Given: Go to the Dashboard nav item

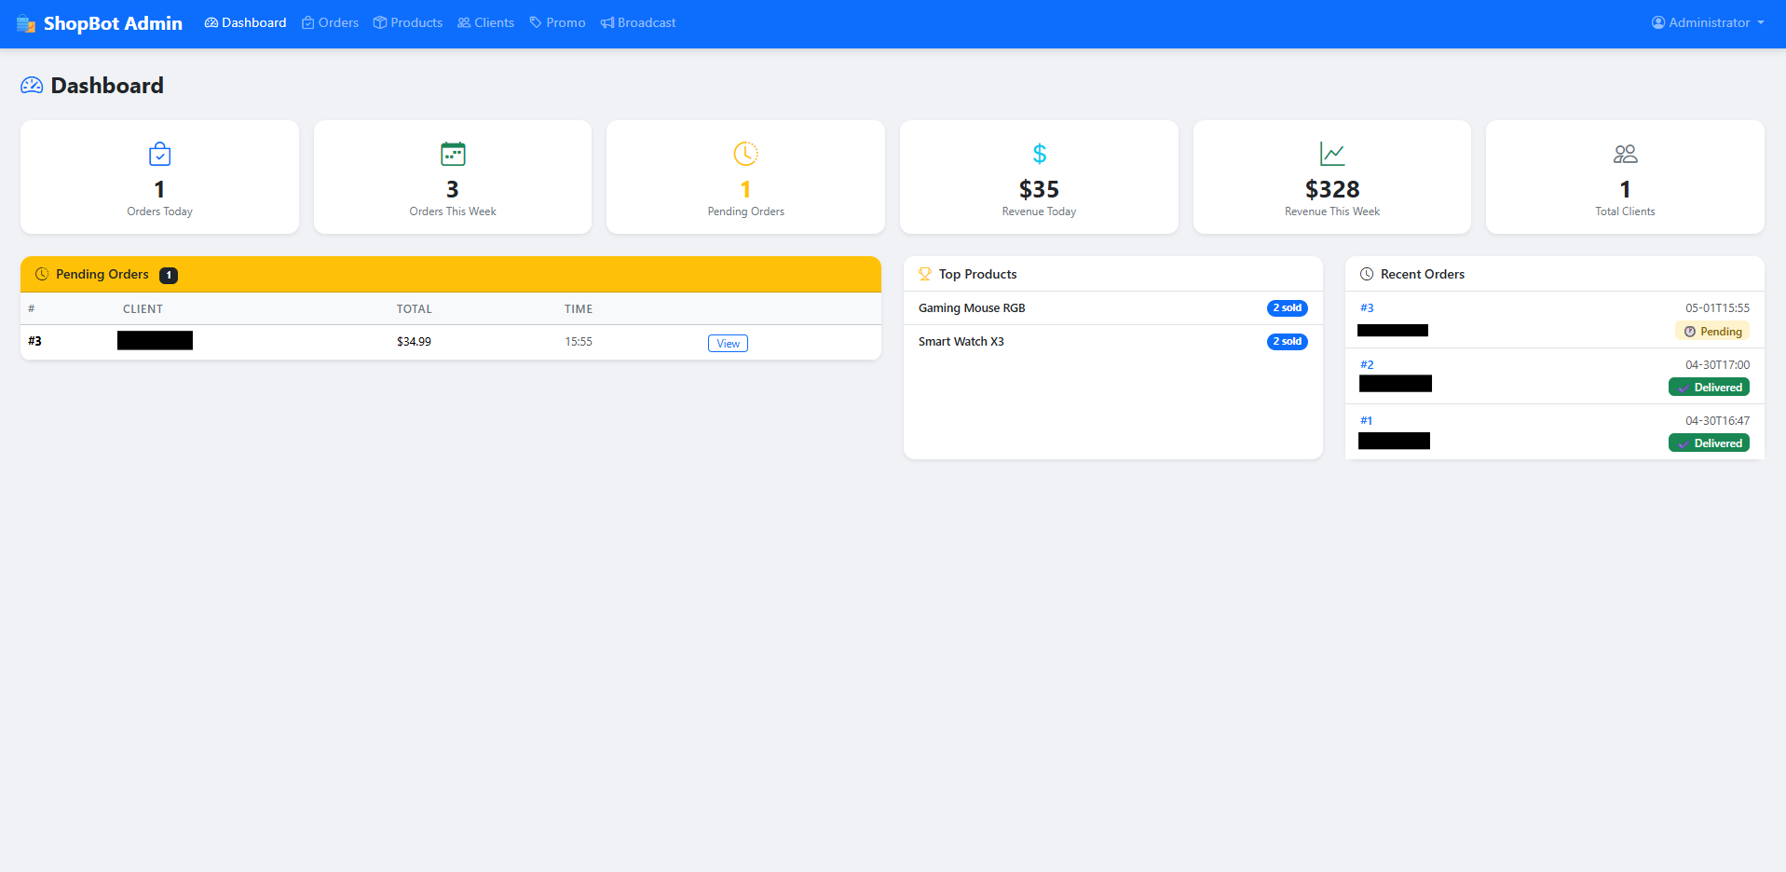Looking at the screenshot, I should tap(246, 22).
